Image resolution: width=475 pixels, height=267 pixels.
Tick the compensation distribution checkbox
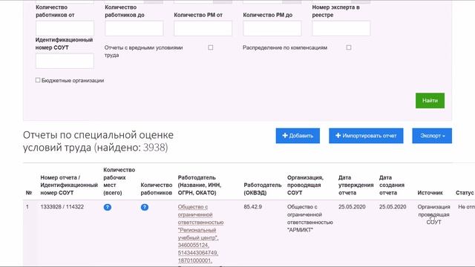(x=349, y=47)
